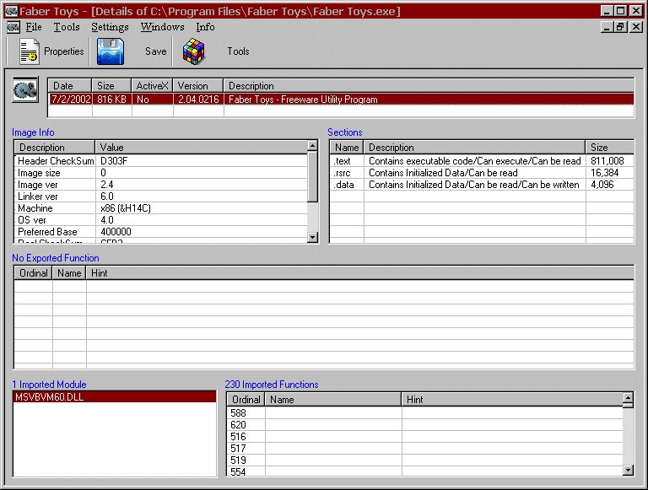This screenshot has width=648, height=490.
Task: Open the File menu
Action: [x=34, y=27]
